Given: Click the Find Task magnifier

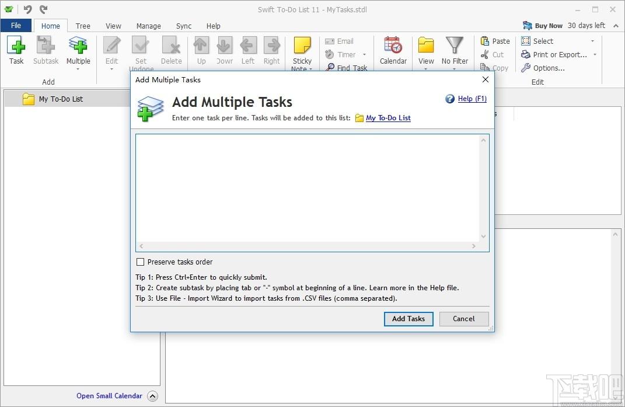Looking at the screenshot, I should point(330,67).
